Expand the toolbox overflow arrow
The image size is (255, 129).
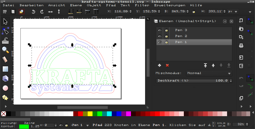coord(6,107)
